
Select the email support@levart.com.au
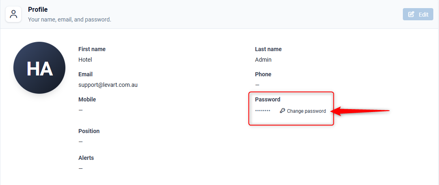pos(108,85)
